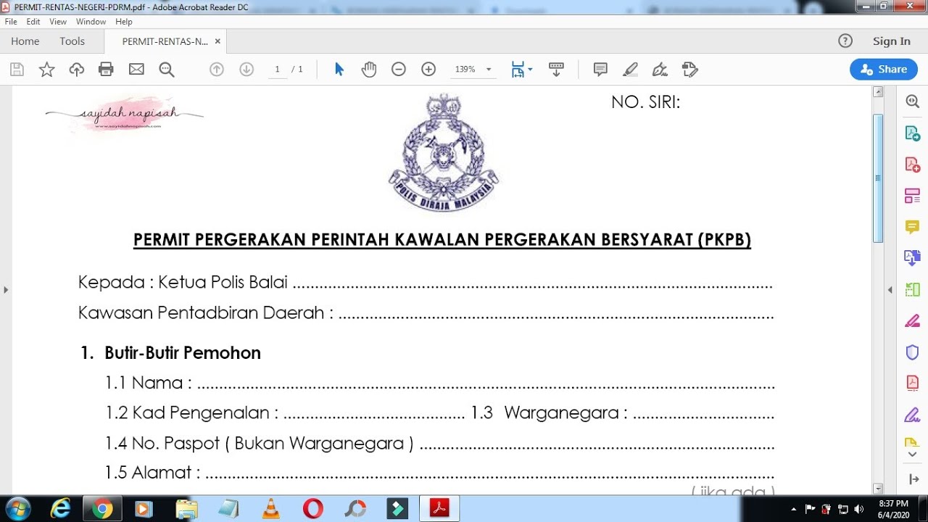Zoom in with the plus circle icon
The width and height of the screenshot is (928, 522).
[428, 70]
